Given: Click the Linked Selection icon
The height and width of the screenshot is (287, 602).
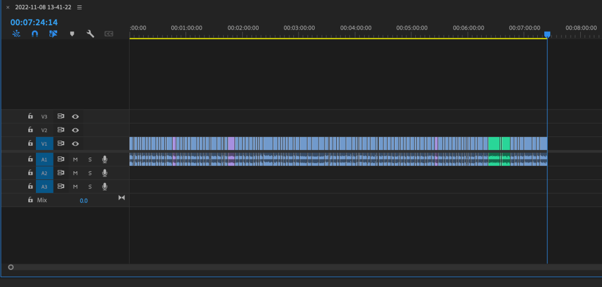Looking at the screenshot, I should [53, 34].
